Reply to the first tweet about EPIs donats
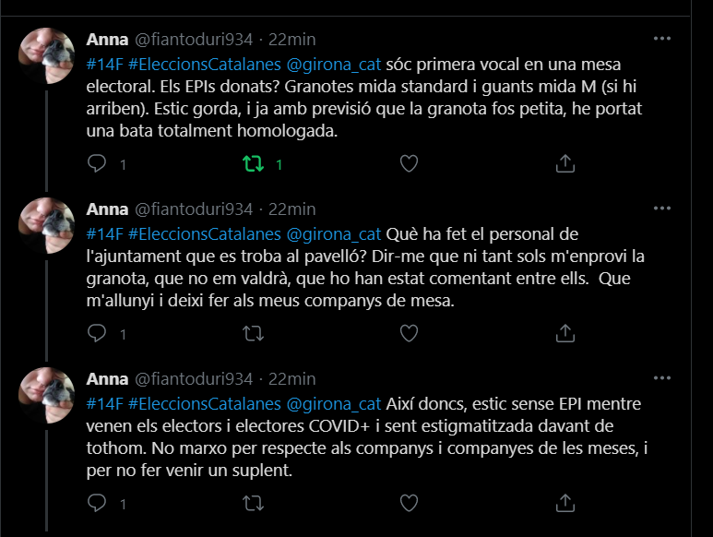The image size is (713, 537). 97,164
